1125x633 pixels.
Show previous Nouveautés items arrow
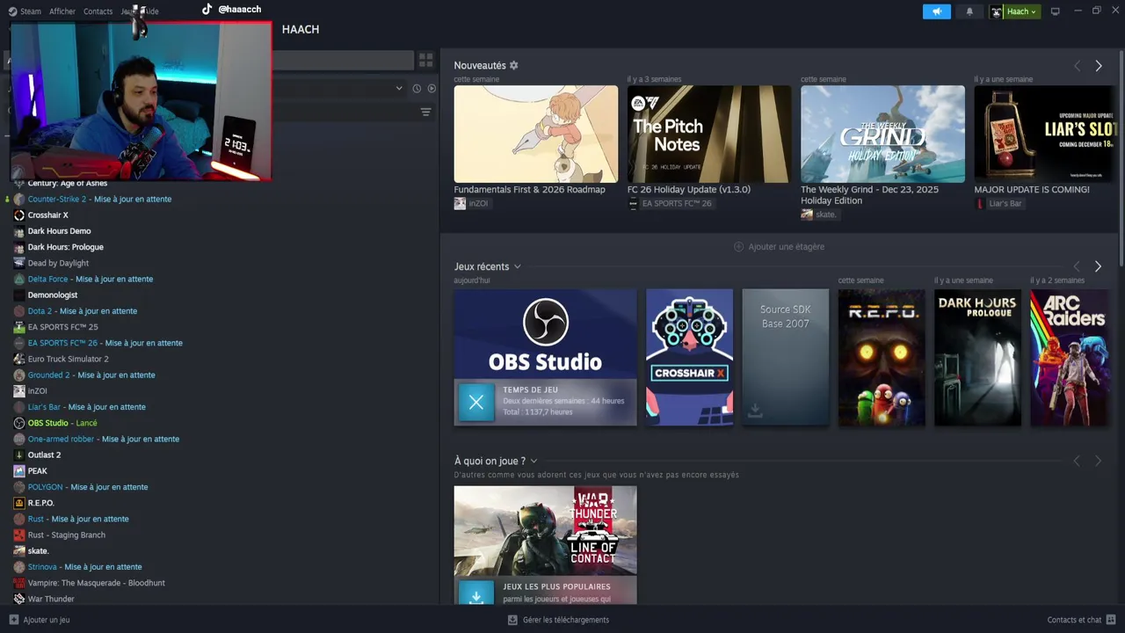1077,66
